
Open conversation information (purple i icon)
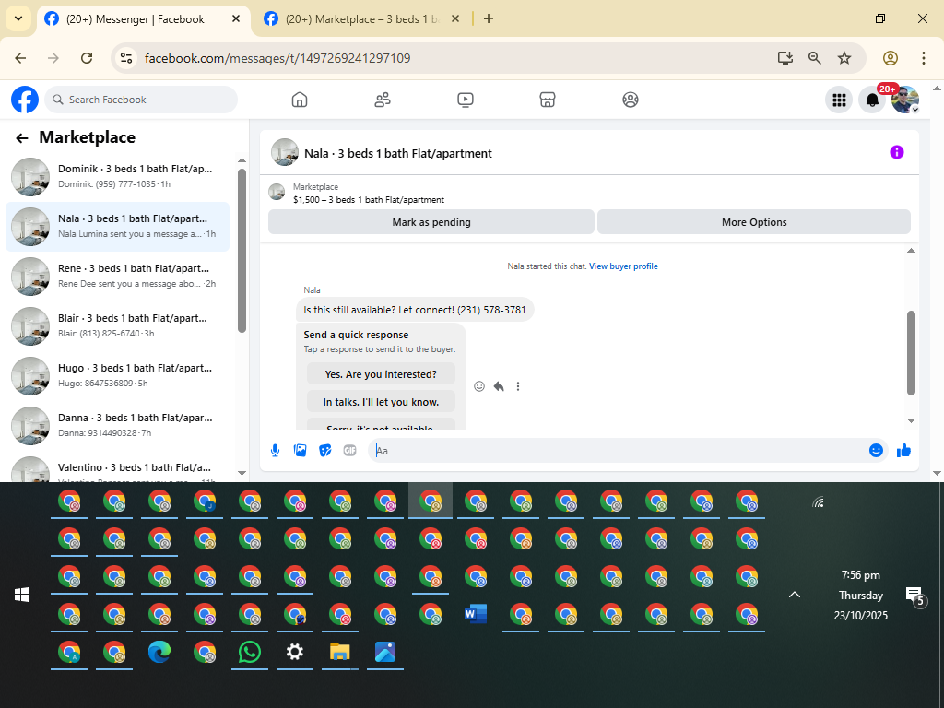(x=896, y=152)
